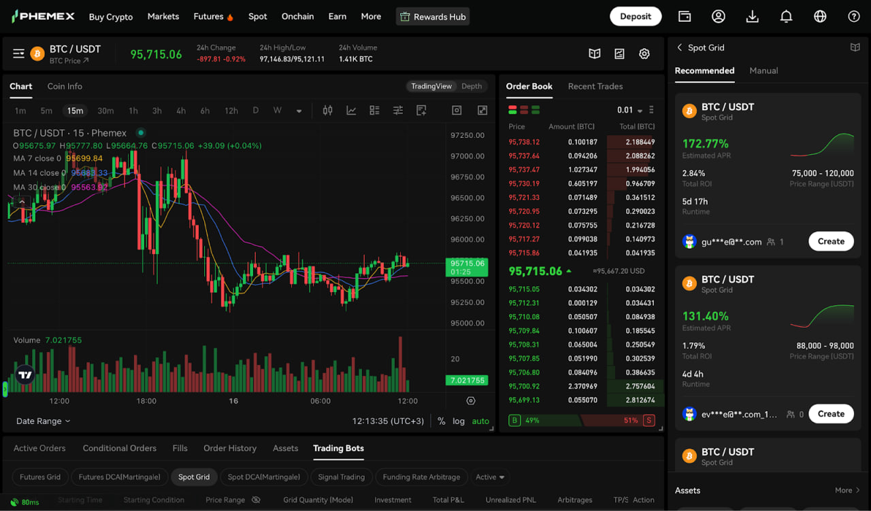This screenshot has width=871, height=511.
Task: Expand the chart to fullscreen
Action: 482,111
